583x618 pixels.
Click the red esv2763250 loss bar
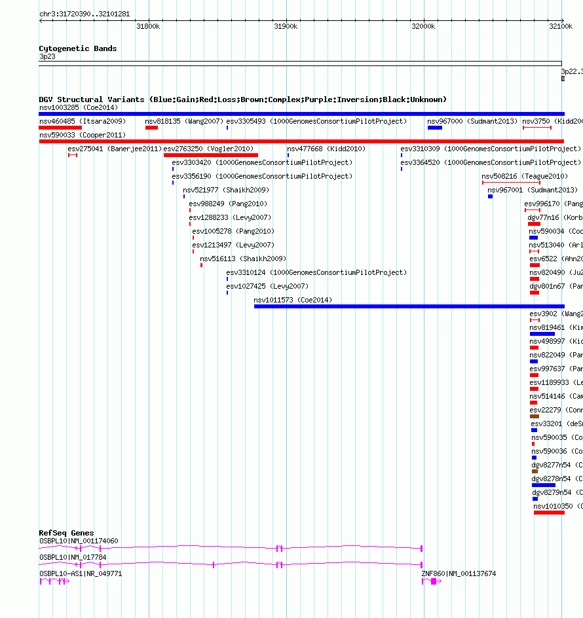click(211, 155)
